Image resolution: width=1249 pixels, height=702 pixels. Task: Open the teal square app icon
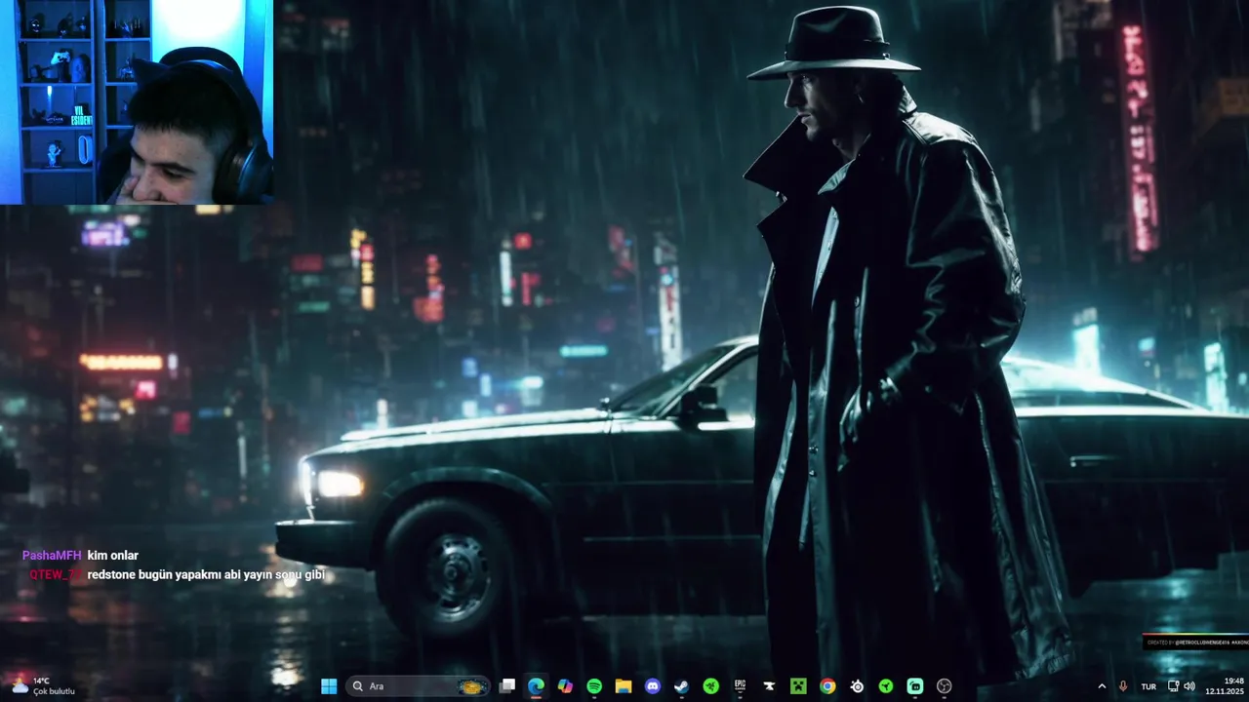pyautogui.click(x=915, y=686)
